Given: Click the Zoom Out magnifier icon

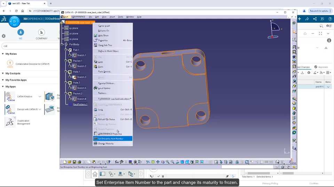Looking at the screenshot, I should point(173,162).
